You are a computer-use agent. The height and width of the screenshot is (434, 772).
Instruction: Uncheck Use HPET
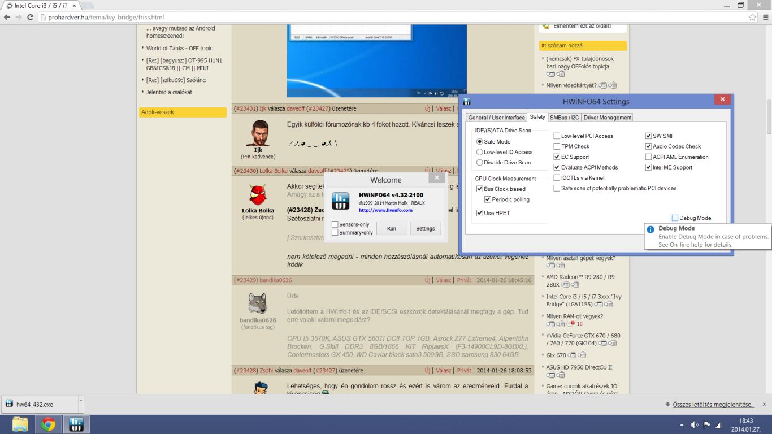tap(480, 213)
